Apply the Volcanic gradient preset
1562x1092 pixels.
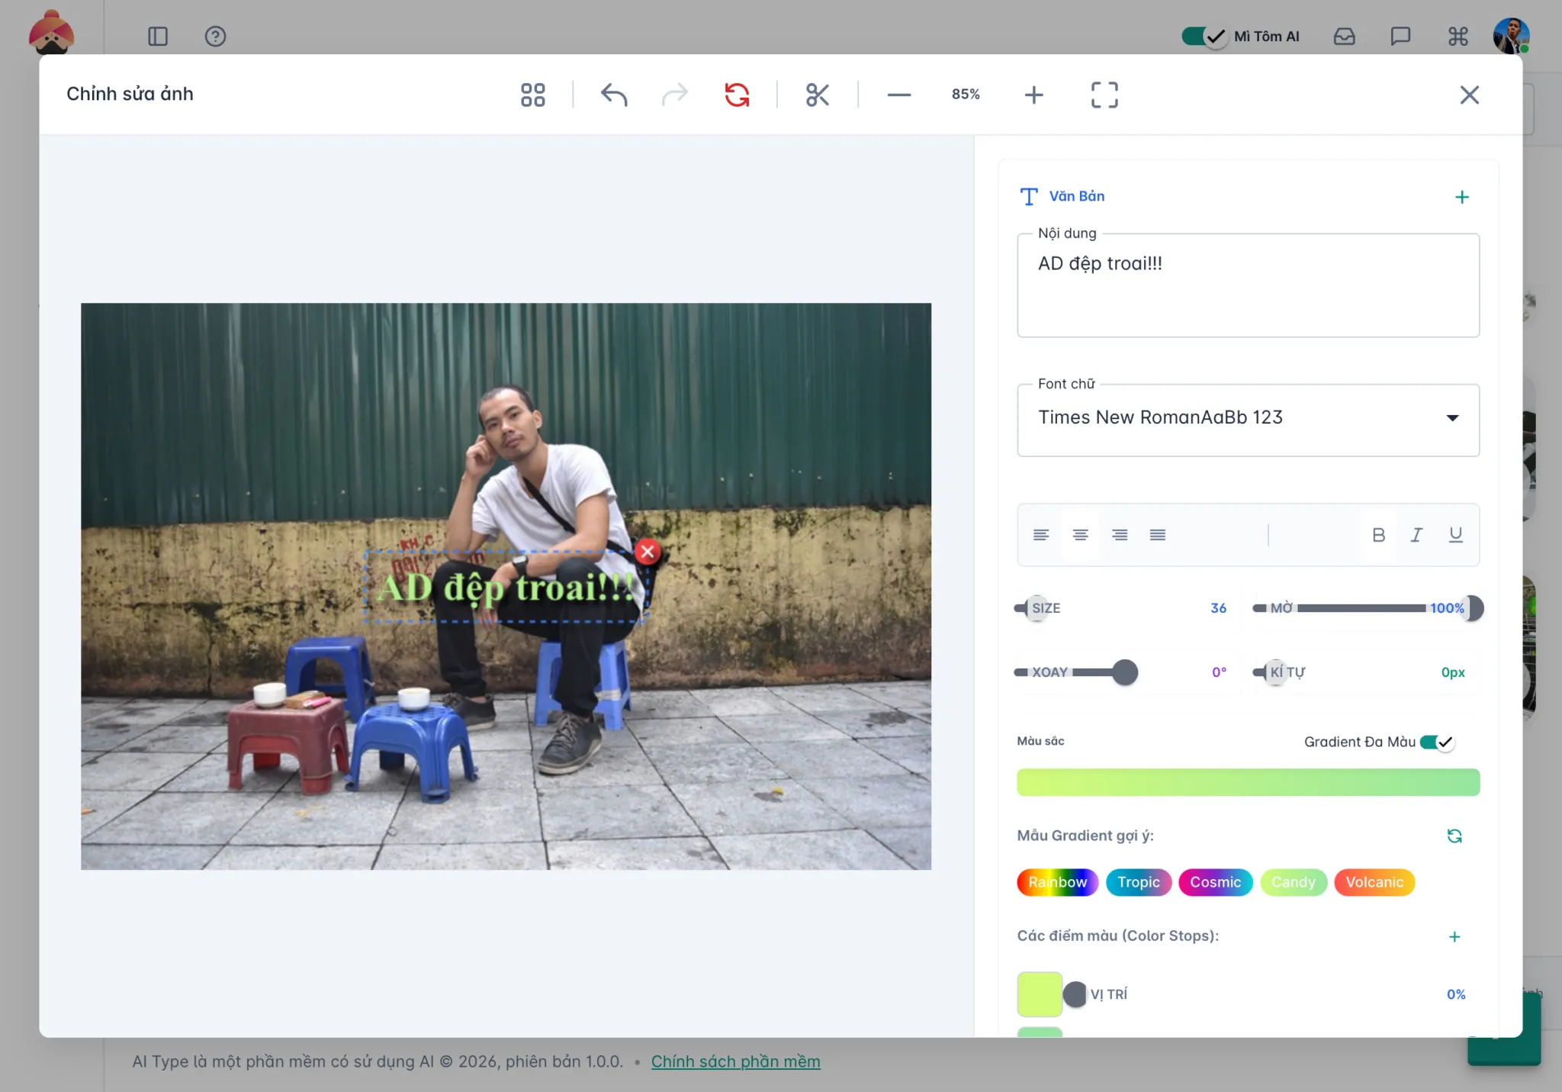click(x=1374, y=882)
